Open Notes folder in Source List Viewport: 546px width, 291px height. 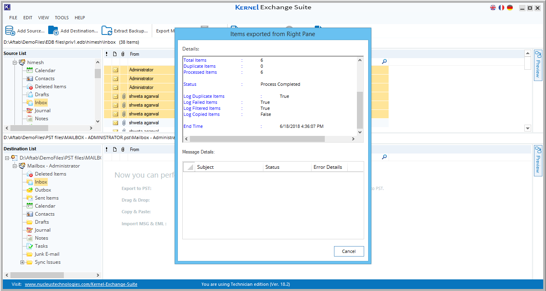pyautogui.click(x=41, y=119)
